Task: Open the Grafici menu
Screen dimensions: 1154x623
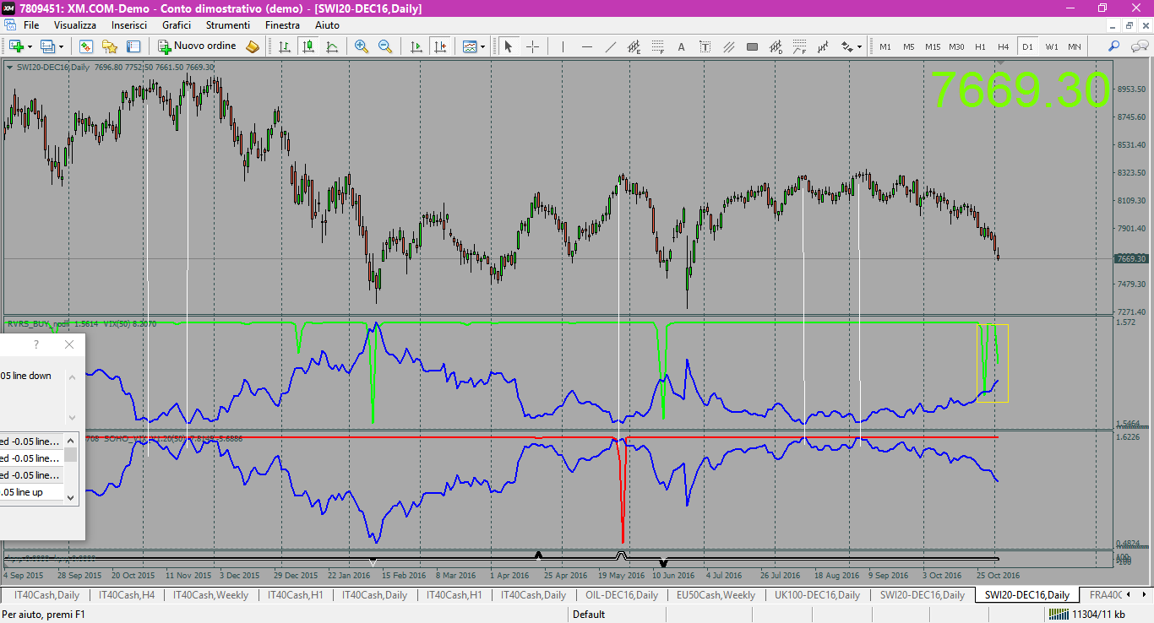Action: click(177, 25)
